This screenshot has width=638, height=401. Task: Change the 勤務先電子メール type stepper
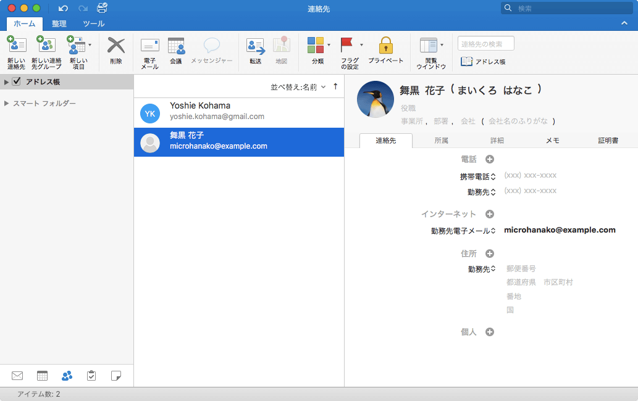493,231
